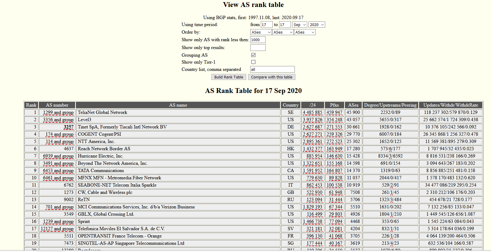Click the rank less than 1000 field

258,40
